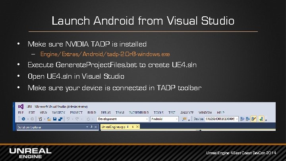Open the HELP menu
Screen dimensions: 286x161
[220, 113]
